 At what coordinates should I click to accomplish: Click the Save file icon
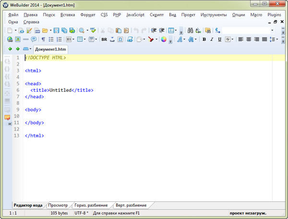56,30
